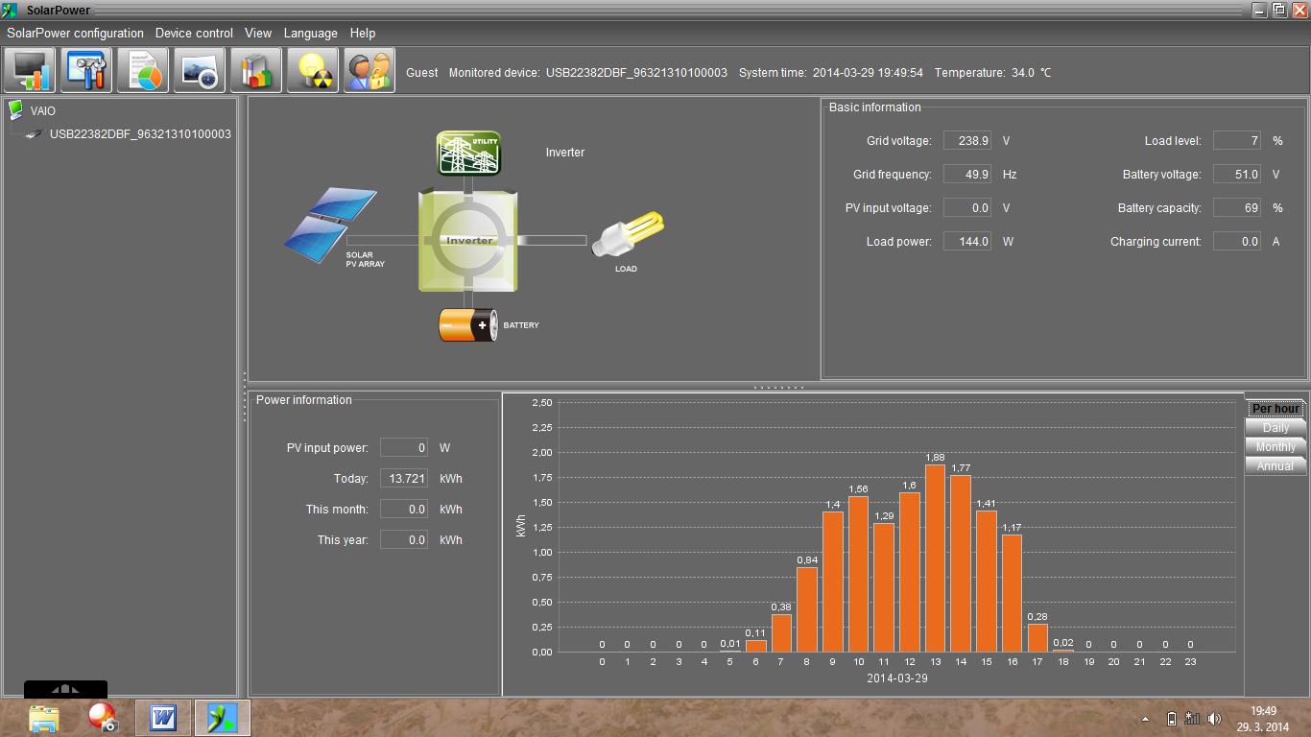Select the VAIO node in the device tree
Image resolution: width=1311 pixels, height=737 pixels.
point(42,111)
